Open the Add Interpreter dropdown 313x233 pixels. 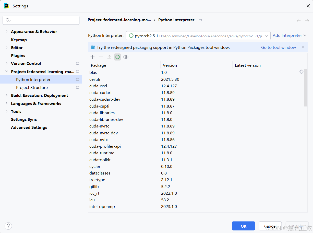(290, 36)
